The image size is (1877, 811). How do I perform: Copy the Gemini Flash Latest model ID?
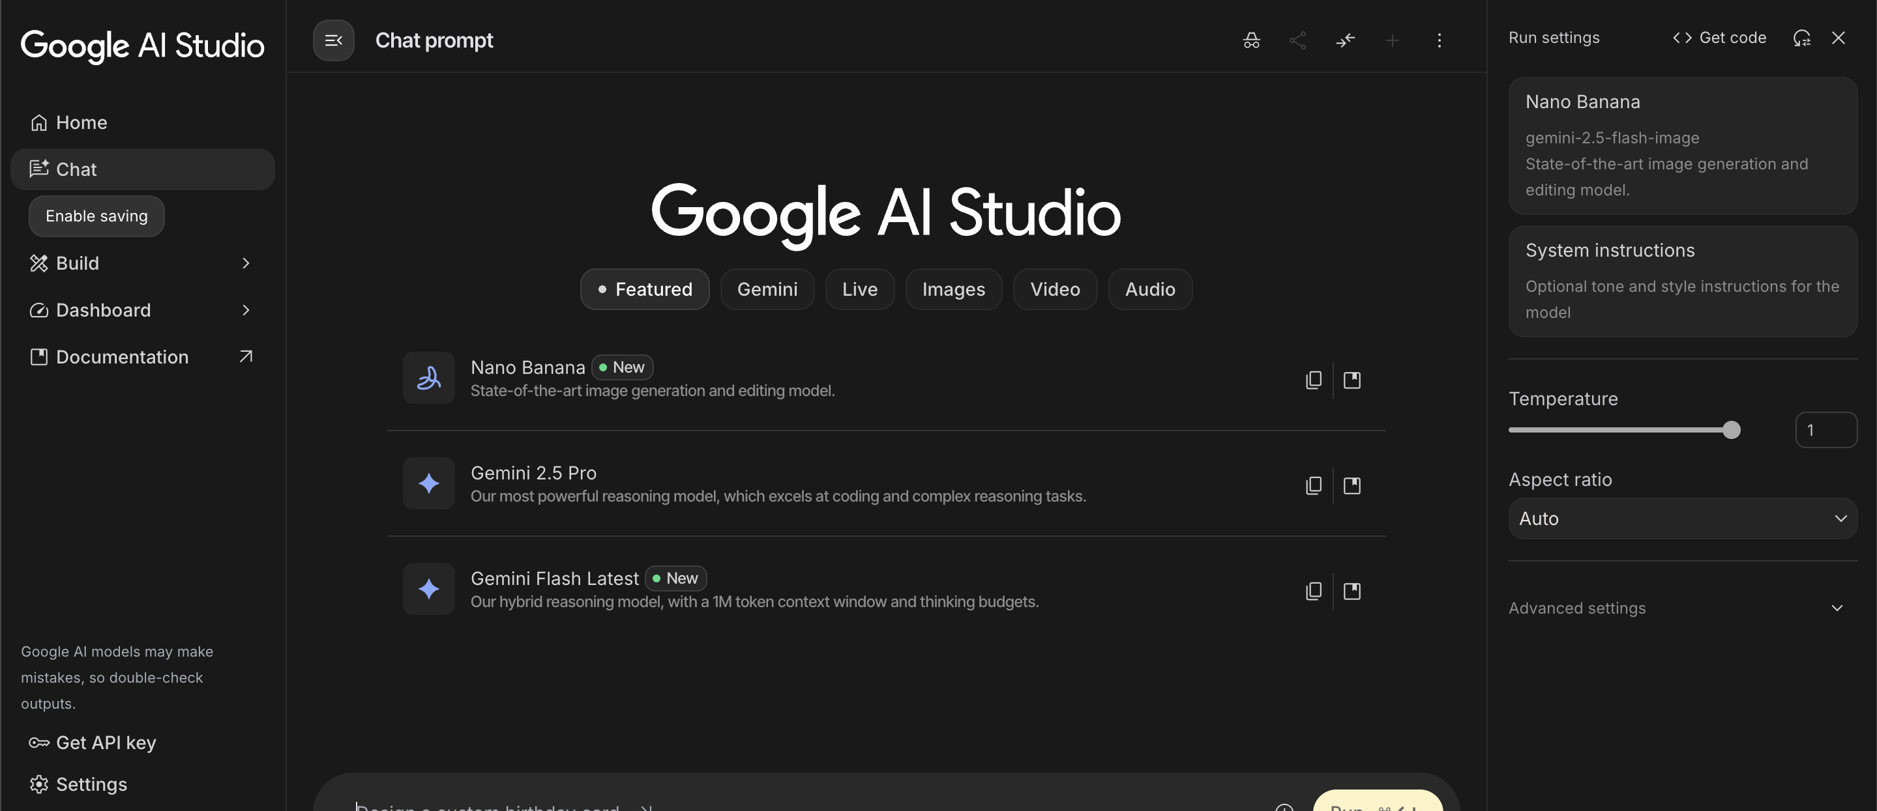1313,591
